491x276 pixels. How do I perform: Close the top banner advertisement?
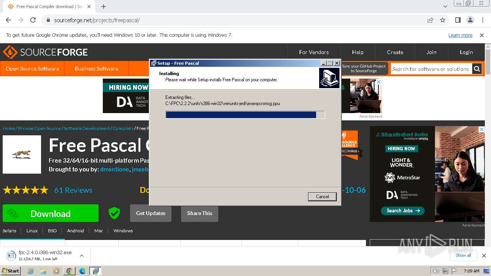pyautogui.click(x=379, y=82)
